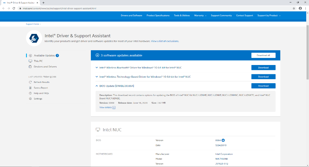The image size is (309, 167).
Task: Click the This PC monitor icon
Action: [30, 61]
